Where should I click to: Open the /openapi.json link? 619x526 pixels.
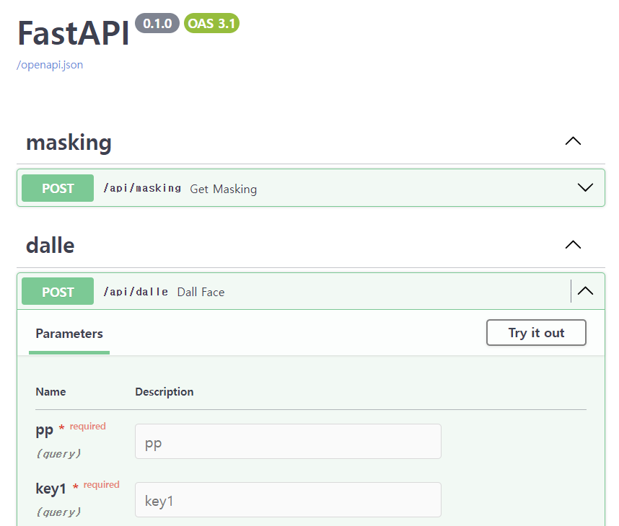point(50,65)
